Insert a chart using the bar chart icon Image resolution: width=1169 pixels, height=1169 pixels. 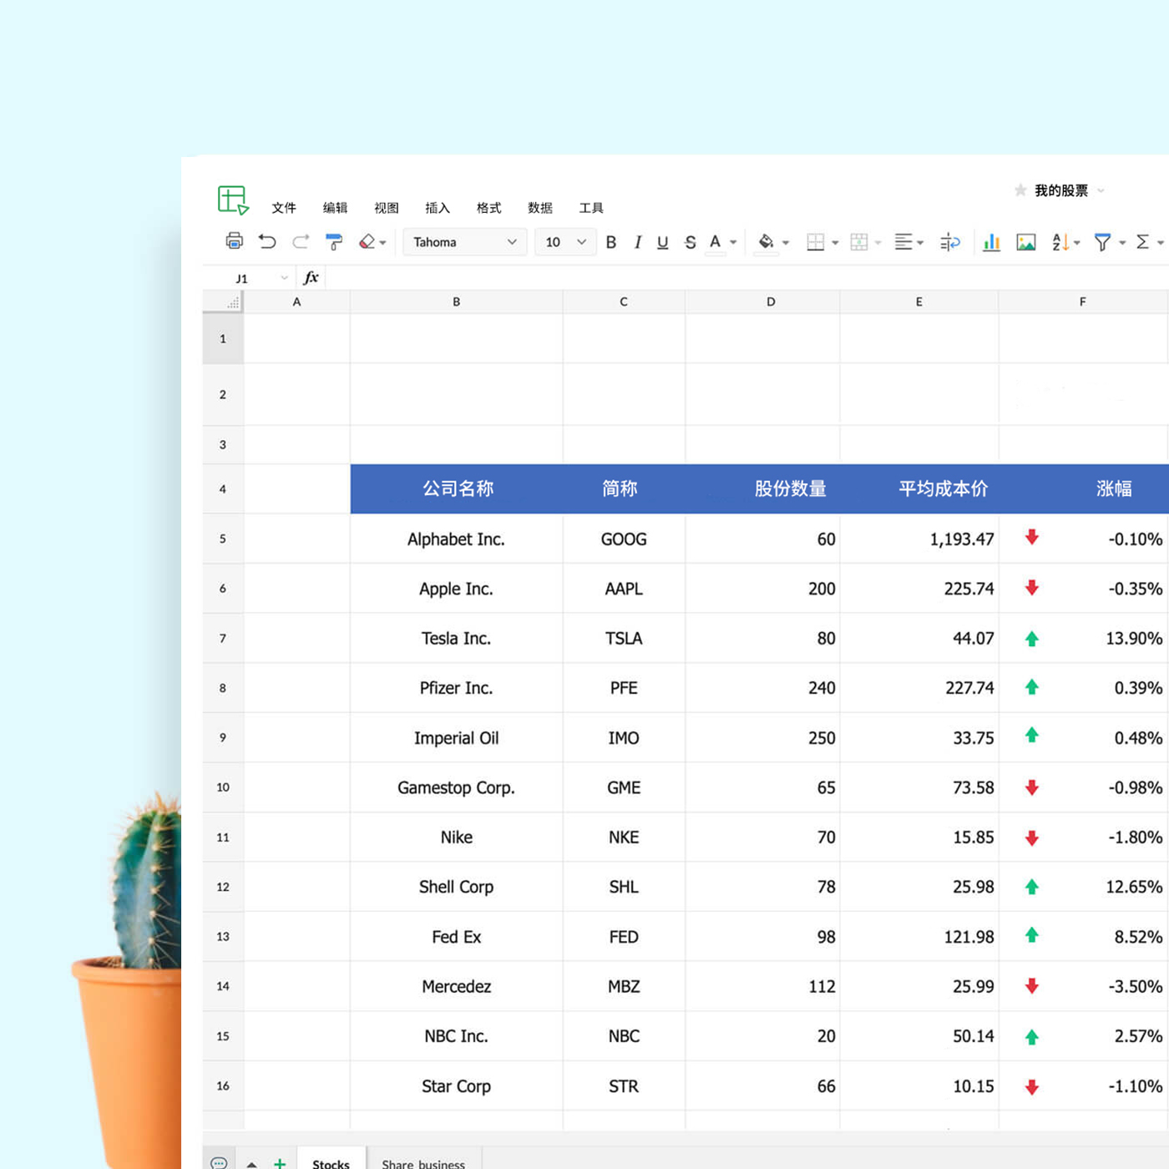(x=991, y=242)
